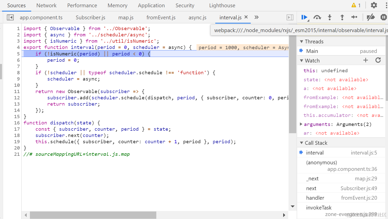Image resolution: width=388 pixels, height=219 pixels.
Task: Collapse the Call Stack section
Action: click(x=302, y=143)
